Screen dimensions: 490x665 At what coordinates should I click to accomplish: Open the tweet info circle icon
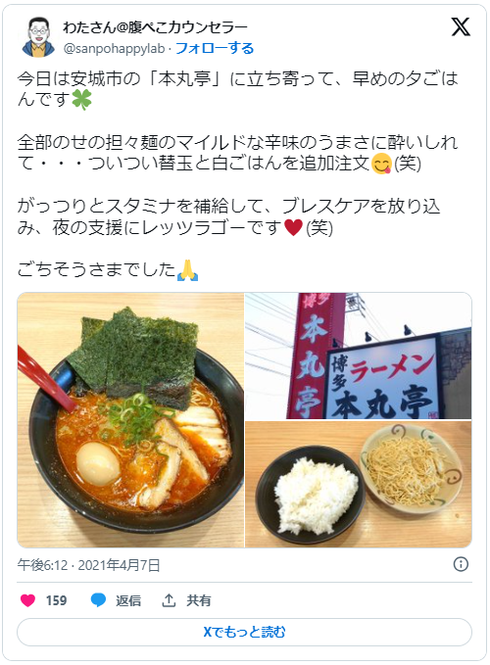[461, 564]
